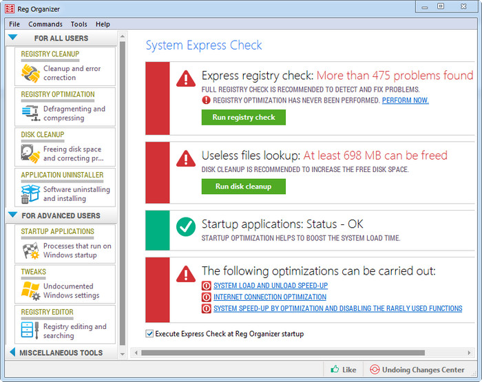The width and height of the screenshot is (482, 382).
Task: Click the Undoing Changes Center lifebuoy icon
Action: [375, 370]
